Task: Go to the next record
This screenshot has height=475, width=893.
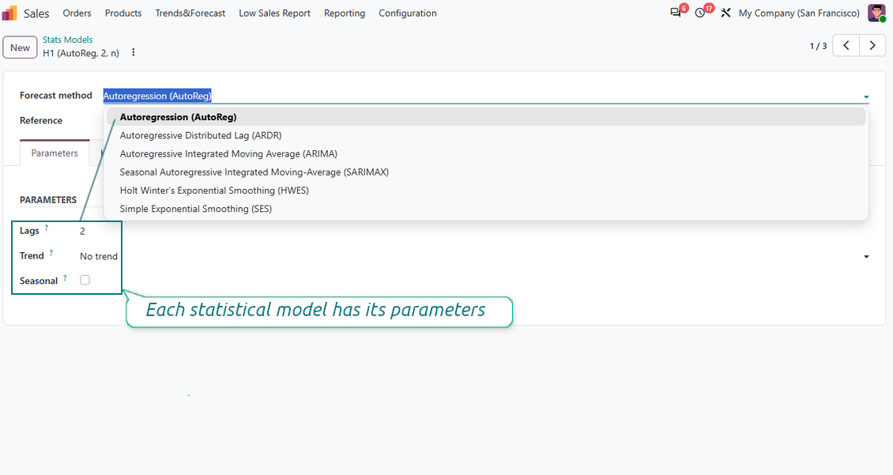Action: [872, 46]
